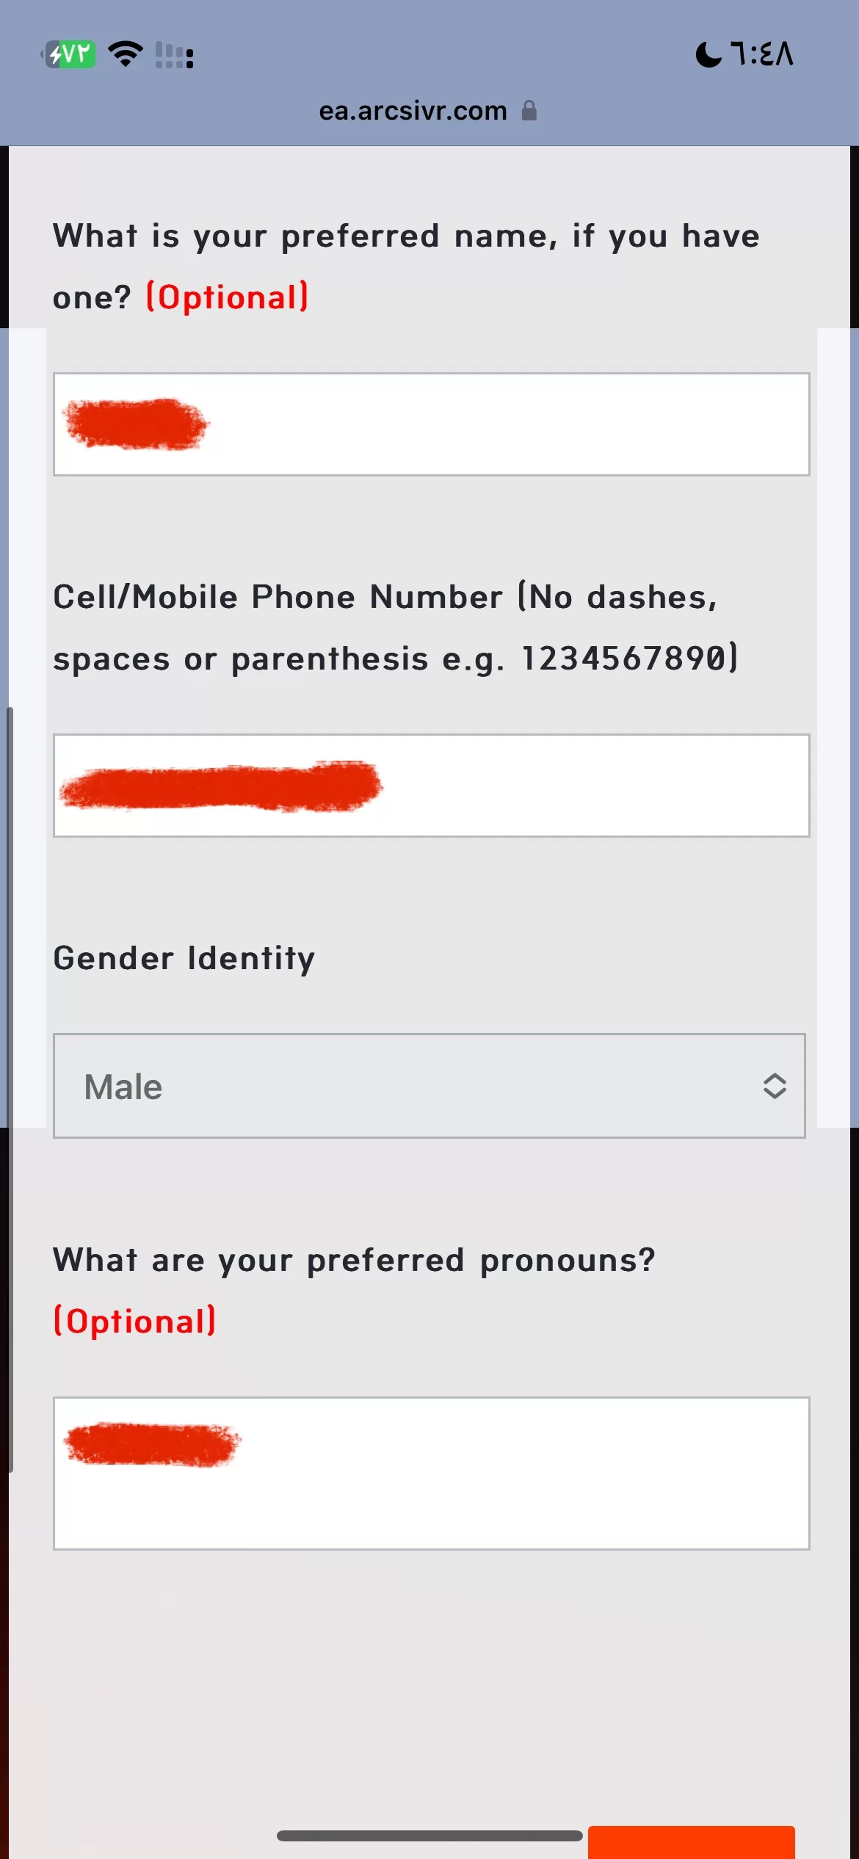This screenshot has width=859, height=1859.
Task: Click the preferred pronouns question label
Action: point(354,1260)
